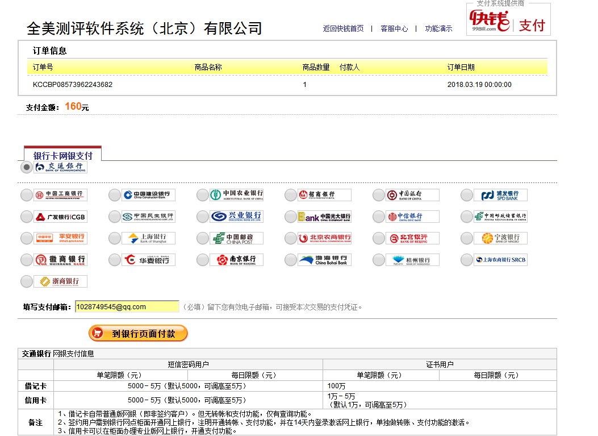Image resolution: width=598 pixels, height=436 pixels.
Task: Click the 宁波银行 logo
Action: (x=501, y=238)
